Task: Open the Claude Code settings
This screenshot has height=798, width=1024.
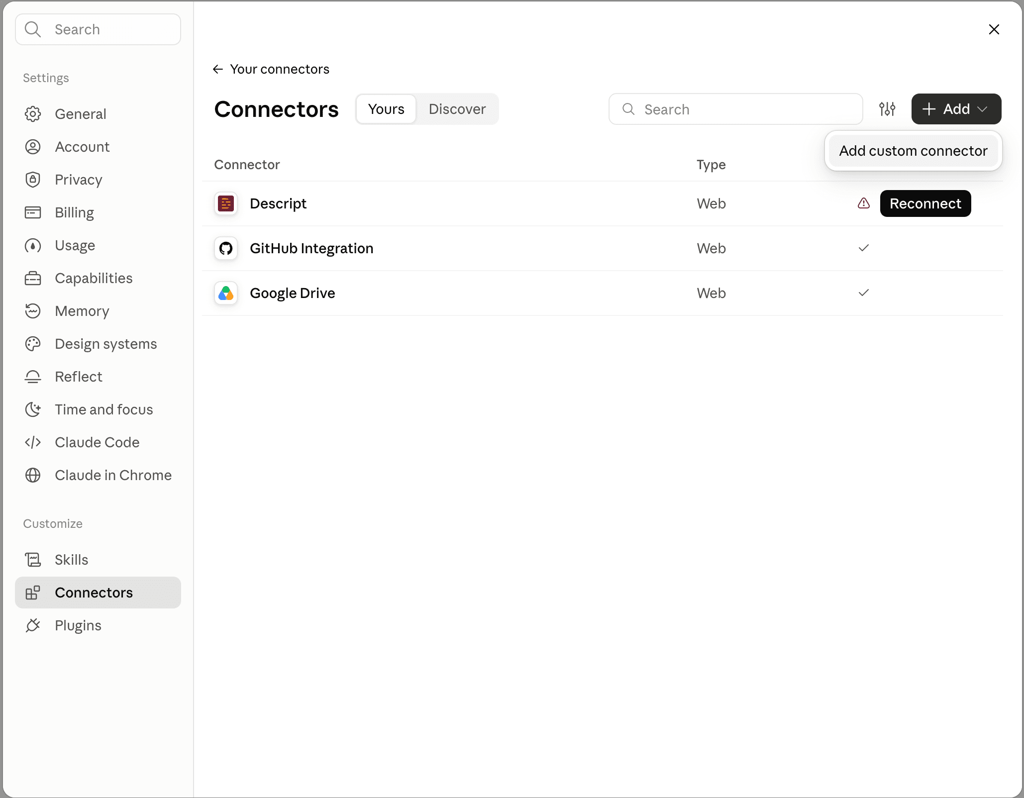Action: point(98,442)
